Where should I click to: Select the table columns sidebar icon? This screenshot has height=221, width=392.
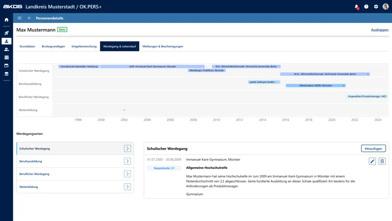tap(6, 58)
